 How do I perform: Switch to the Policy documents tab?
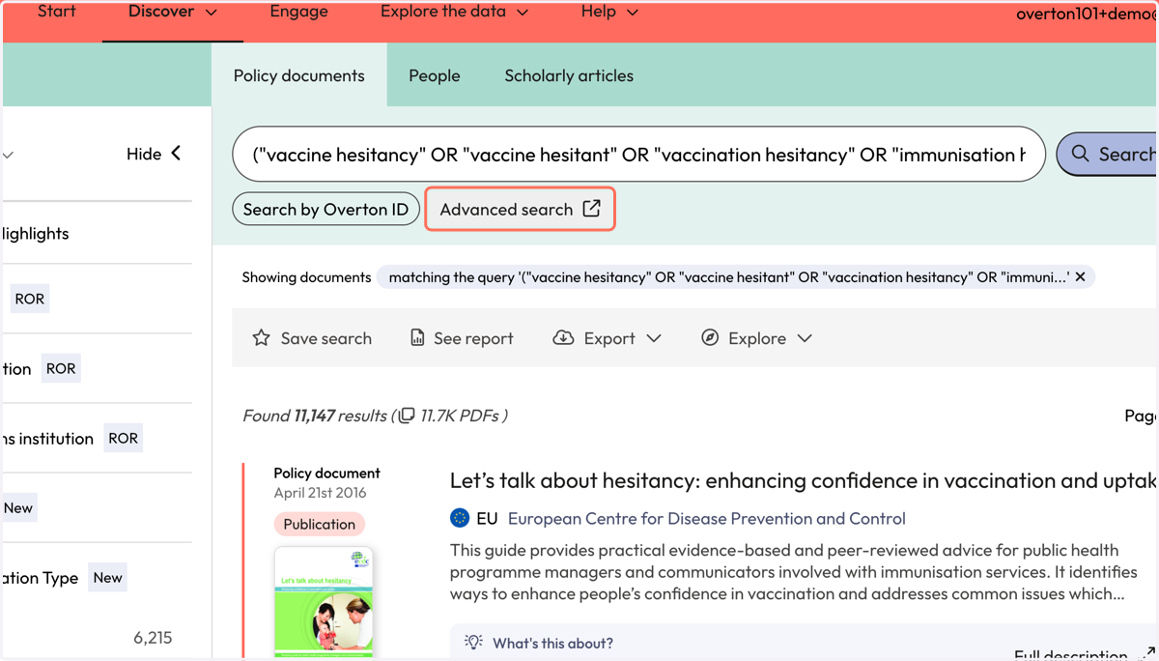coord(299,75)
